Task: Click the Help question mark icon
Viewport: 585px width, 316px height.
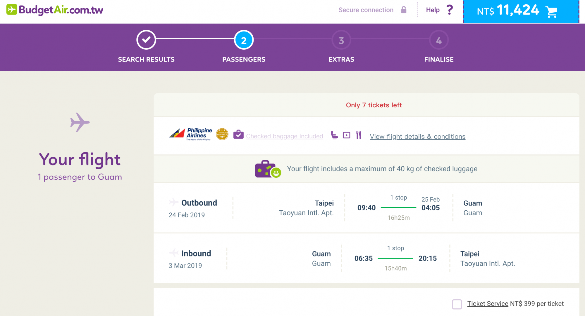Action: coord(450,10)
